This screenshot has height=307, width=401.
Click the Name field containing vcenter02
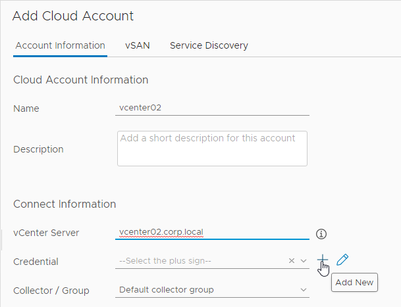click(212, 108)
